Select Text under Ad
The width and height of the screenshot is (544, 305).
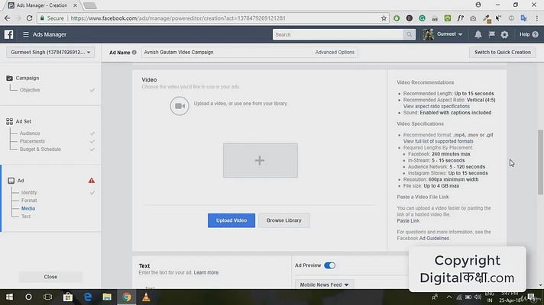tap(26, 217)
